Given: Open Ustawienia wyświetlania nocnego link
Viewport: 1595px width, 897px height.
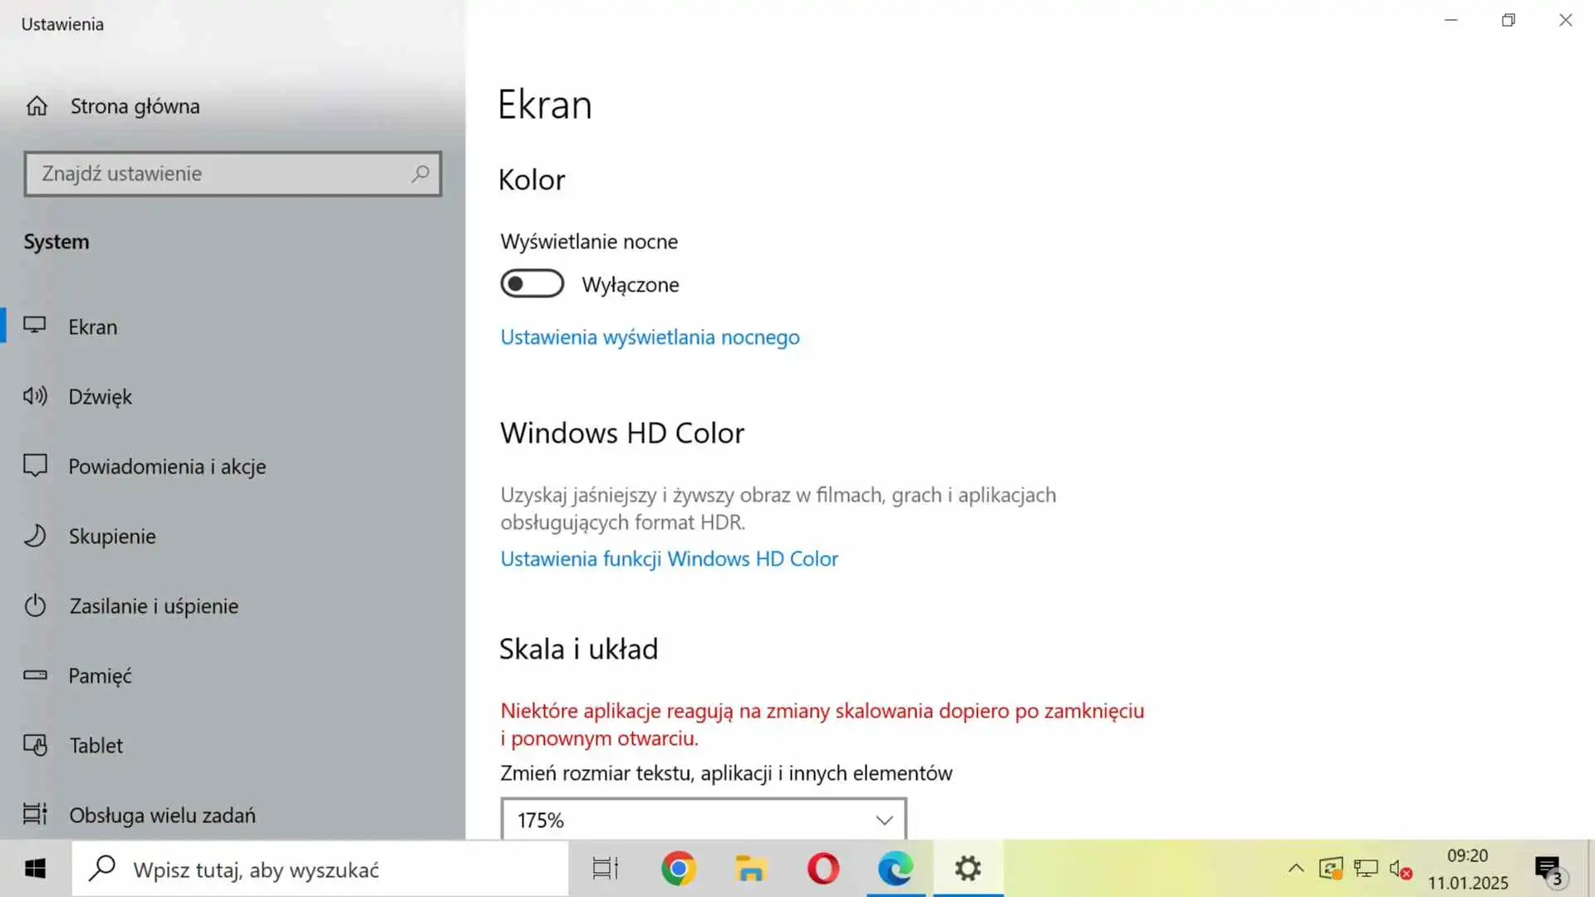Looking at the screenshot, I should tap(650, 337).
